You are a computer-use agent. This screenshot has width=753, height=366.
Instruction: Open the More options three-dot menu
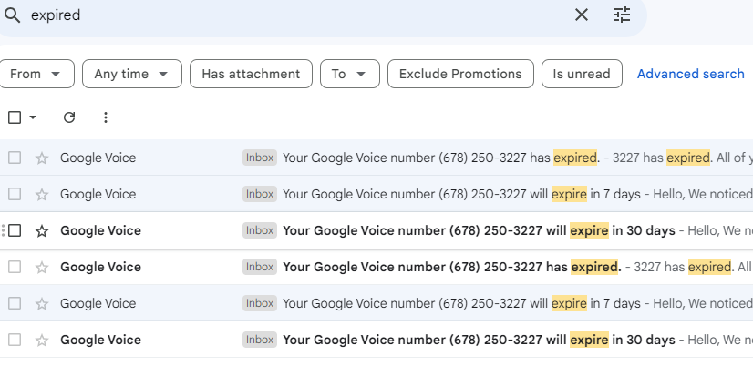point(106,117)
